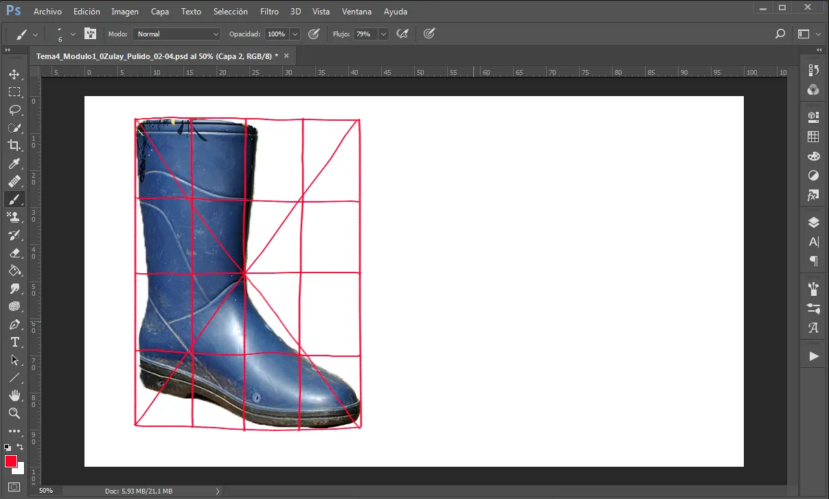This screenshot has height=499, width=829.
Task: Select the Brush tool in the toolbox
Action: (14, 199)
